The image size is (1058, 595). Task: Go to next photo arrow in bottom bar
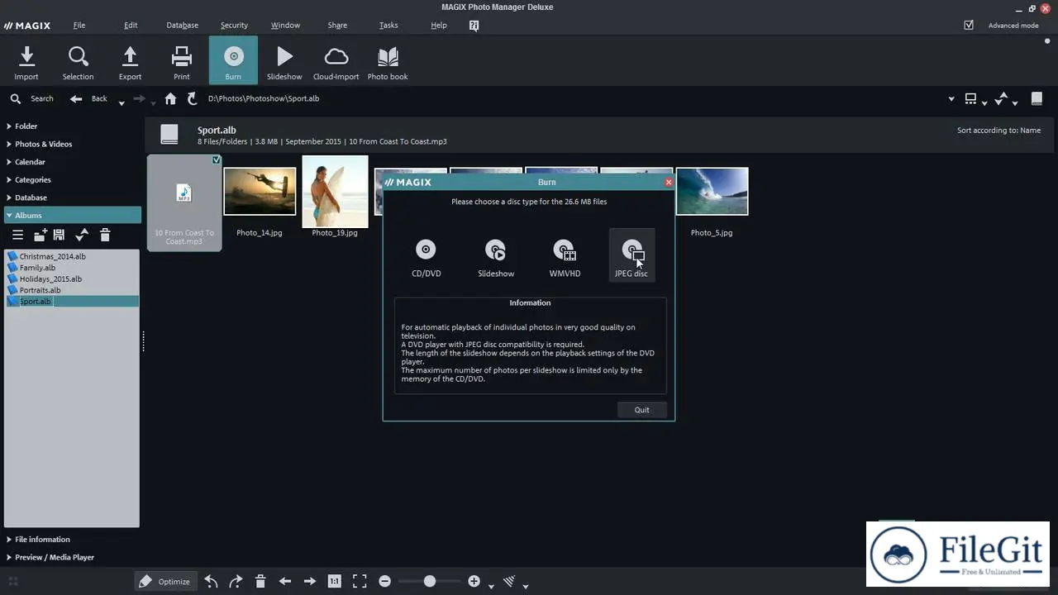coord(310,582)
